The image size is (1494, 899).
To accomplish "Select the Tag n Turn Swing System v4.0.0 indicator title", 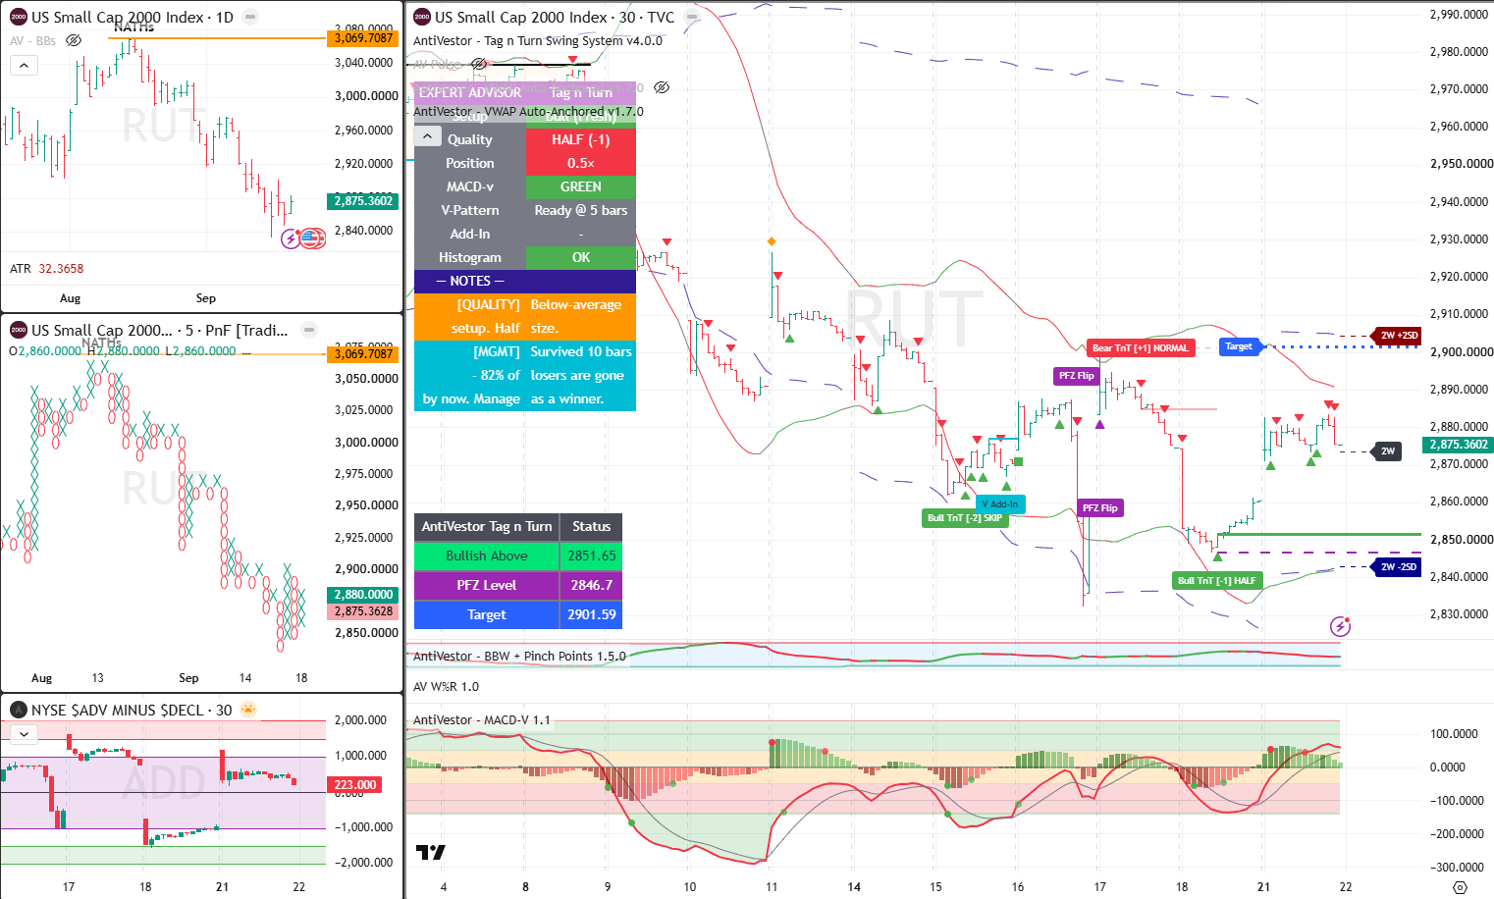I will [538, 40].
